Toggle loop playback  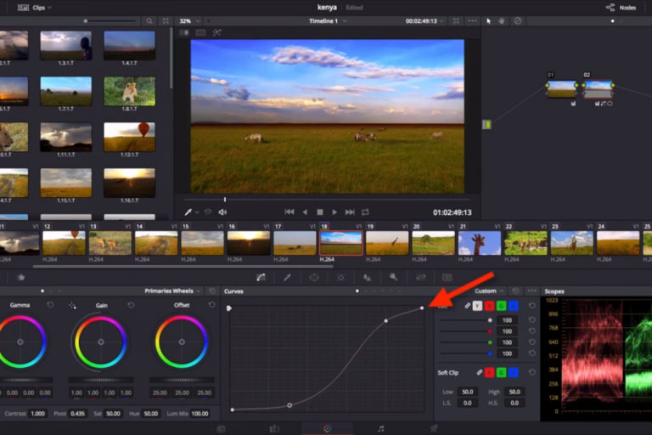coord(365,212)
